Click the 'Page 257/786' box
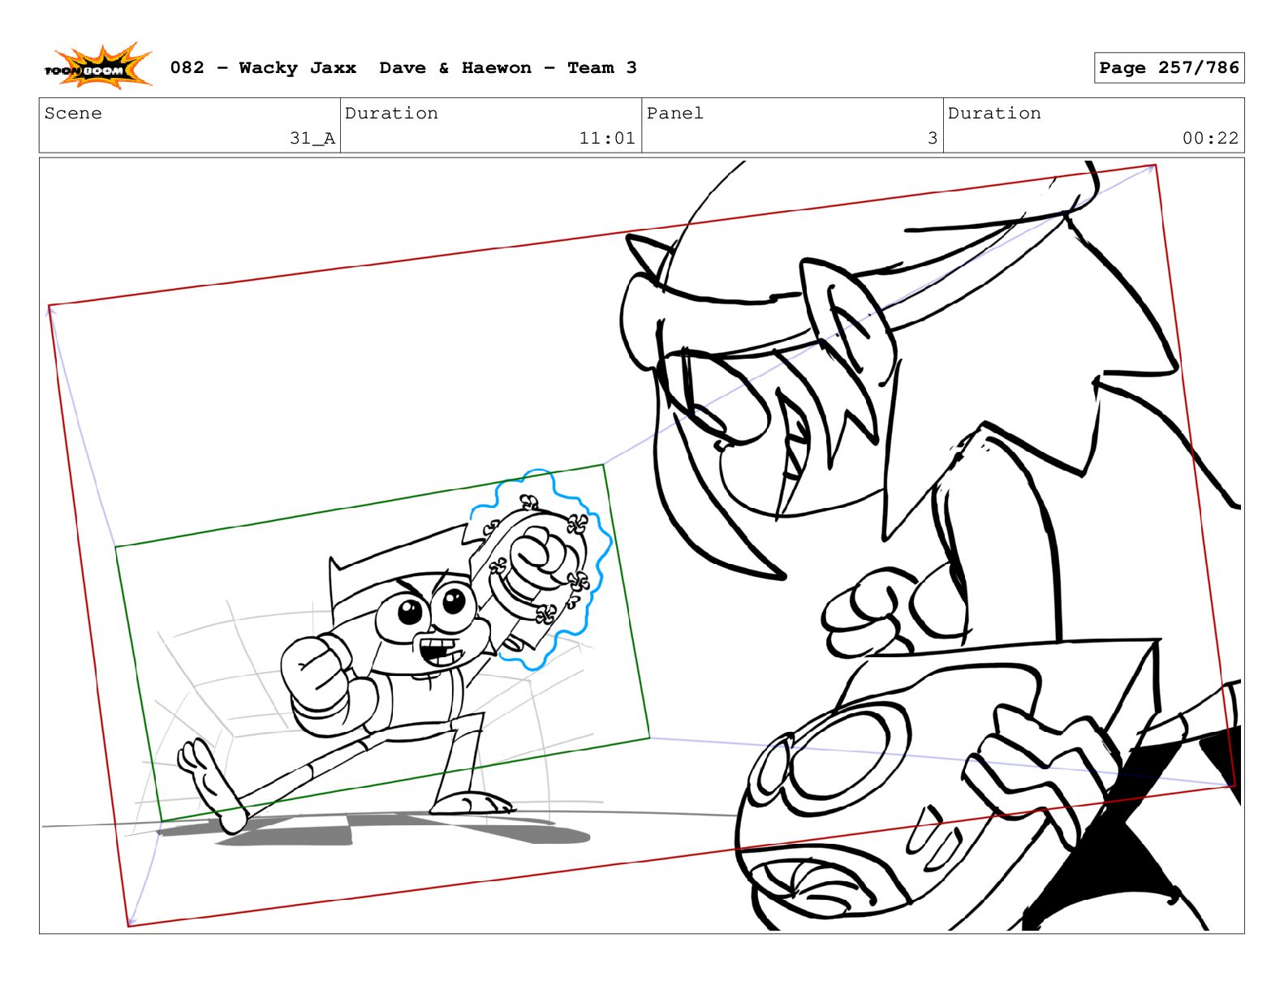 pos(1169,68)
